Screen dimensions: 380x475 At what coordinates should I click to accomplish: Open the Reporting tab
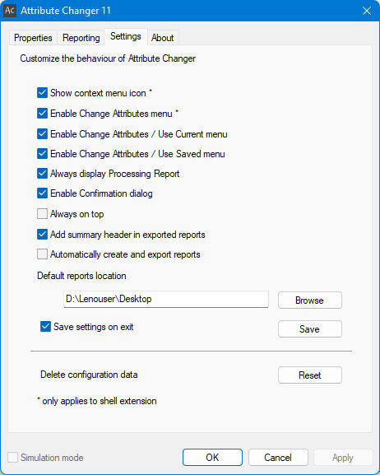point(81,38)
